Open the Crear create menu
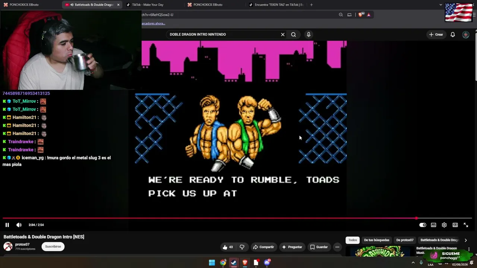Screen dimensions: 477x268 [x=436, y=34]
